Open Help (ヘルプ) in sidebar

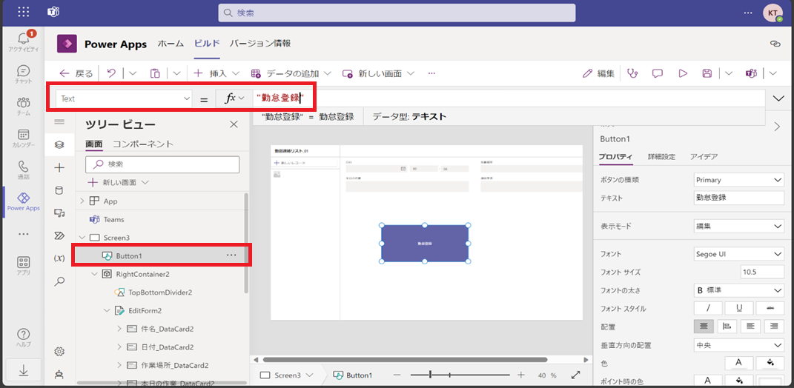23,337
